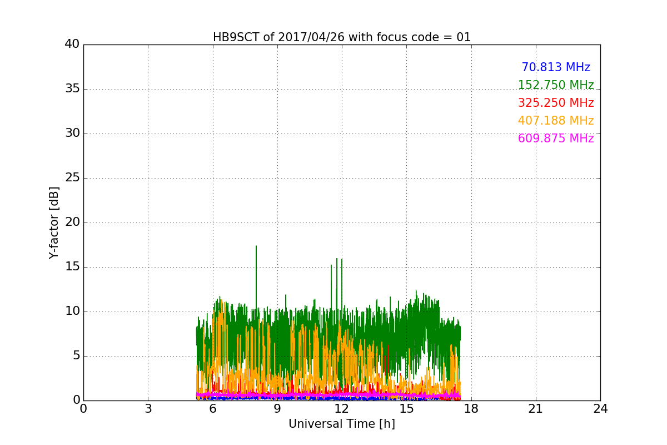
Task: Click the Universal Time [h] axis label
Action: (342, 424)
